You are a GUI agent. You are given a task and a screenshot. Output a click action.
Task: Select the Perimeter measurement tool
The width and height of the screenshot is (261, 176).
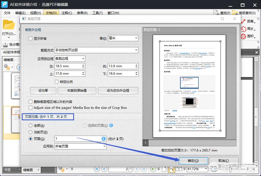click(x=243, y=29)
